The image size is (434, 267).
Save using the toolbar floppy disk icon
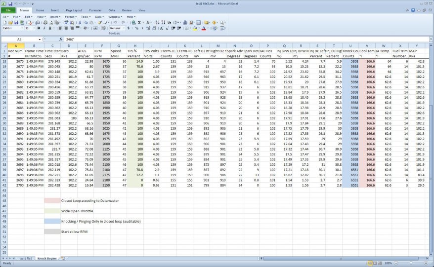pos(16,23)
